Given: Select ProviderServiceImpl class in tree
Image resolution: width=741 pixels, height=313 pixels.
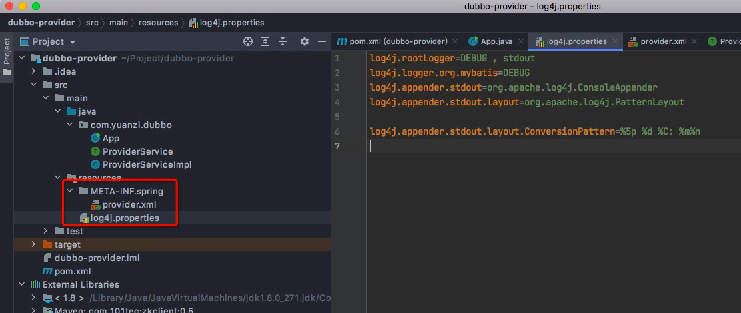Looking at the screenshot, I should pyautogui.click(x=147, y=164).
